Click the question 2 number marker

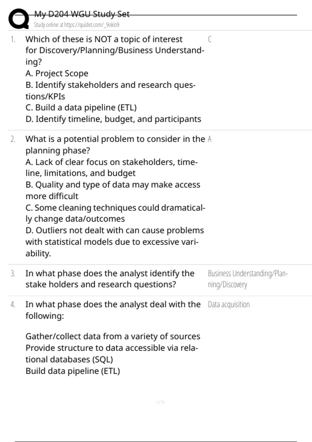point(13,139)
